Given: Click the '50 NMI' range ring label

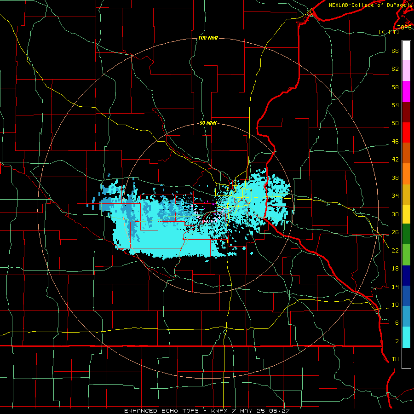Looking at the screenshot, I should pos(208,123).
